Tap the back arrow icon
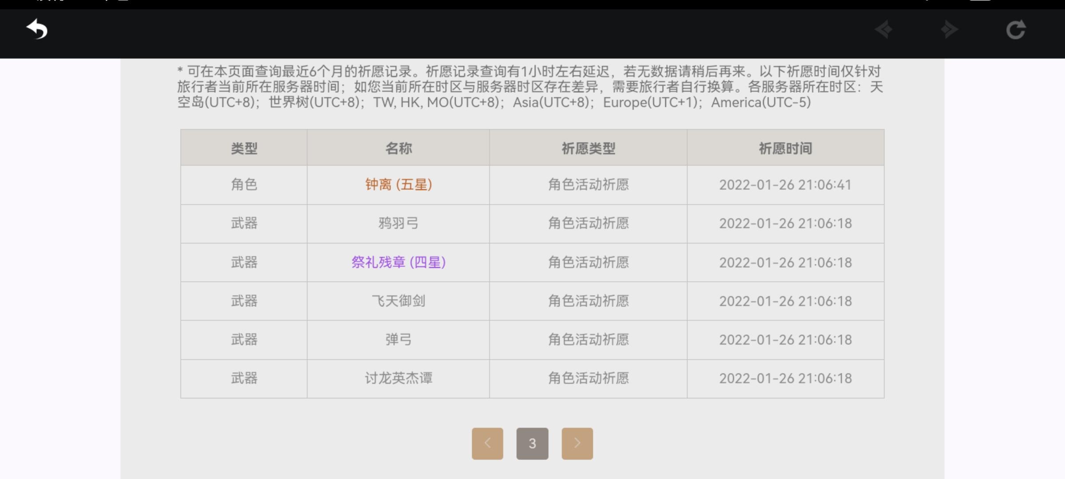 click(37, 30)
